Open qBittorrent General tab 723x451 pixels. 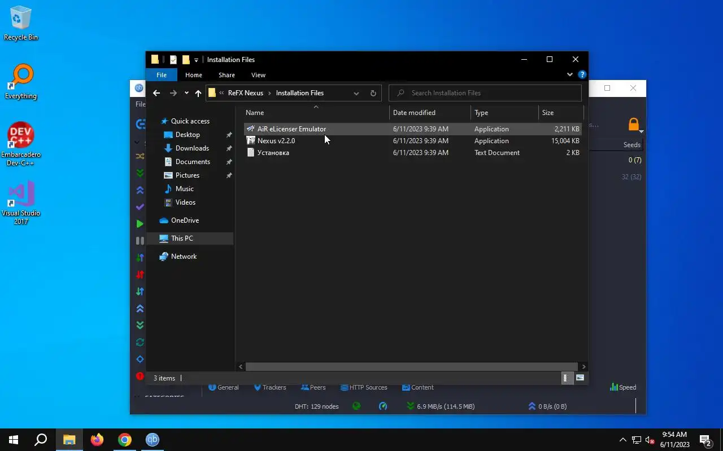click(224, 387)
